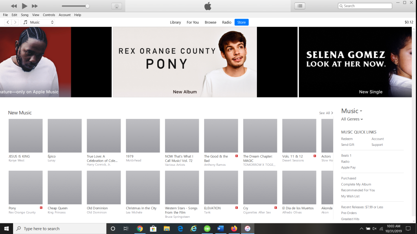Image resolution: width=417 pixels, height=234 pixels.
Task: Open File Explorer from the taskbar
Action: [167, 228]
